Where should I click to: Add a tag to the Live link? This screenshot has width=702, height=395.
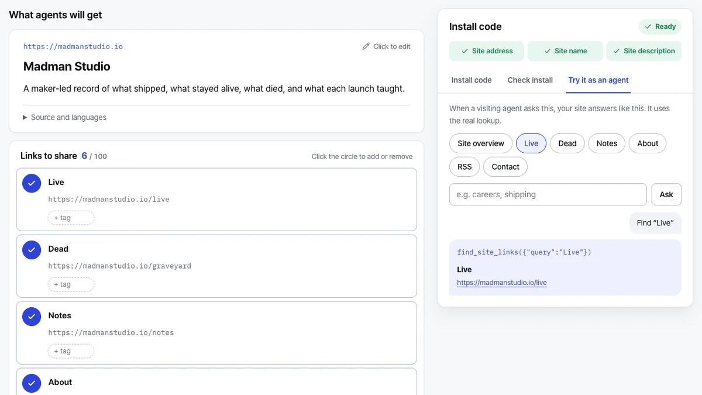[x=71, y=218]
